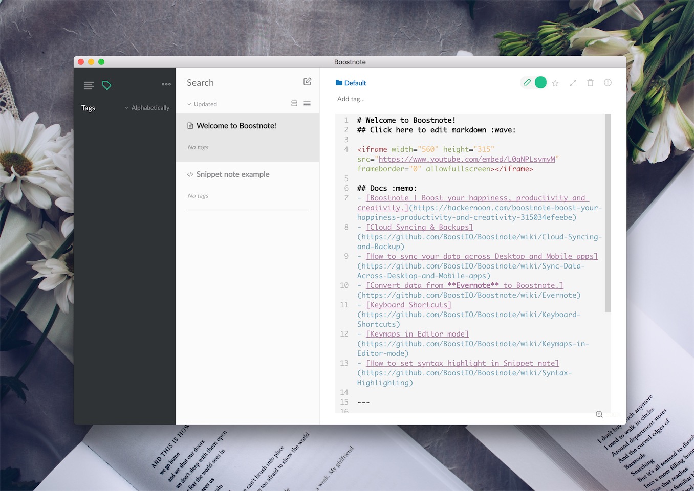
Task: Open the Alphabetically sort dropdown for tags
Action: (x=147, y=108)
